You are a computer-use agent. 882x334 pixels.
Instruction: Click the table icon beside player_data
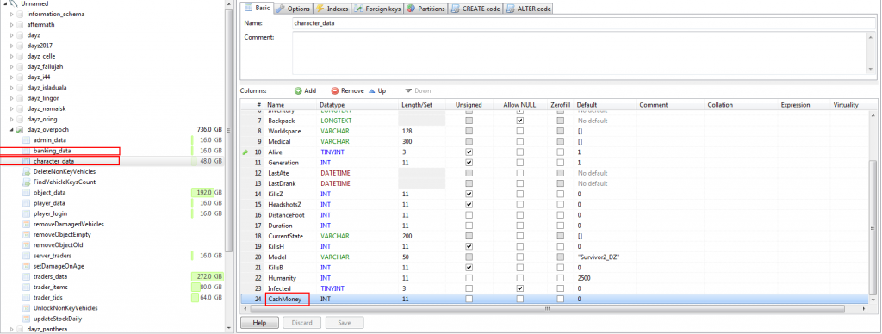coord(26,203)
